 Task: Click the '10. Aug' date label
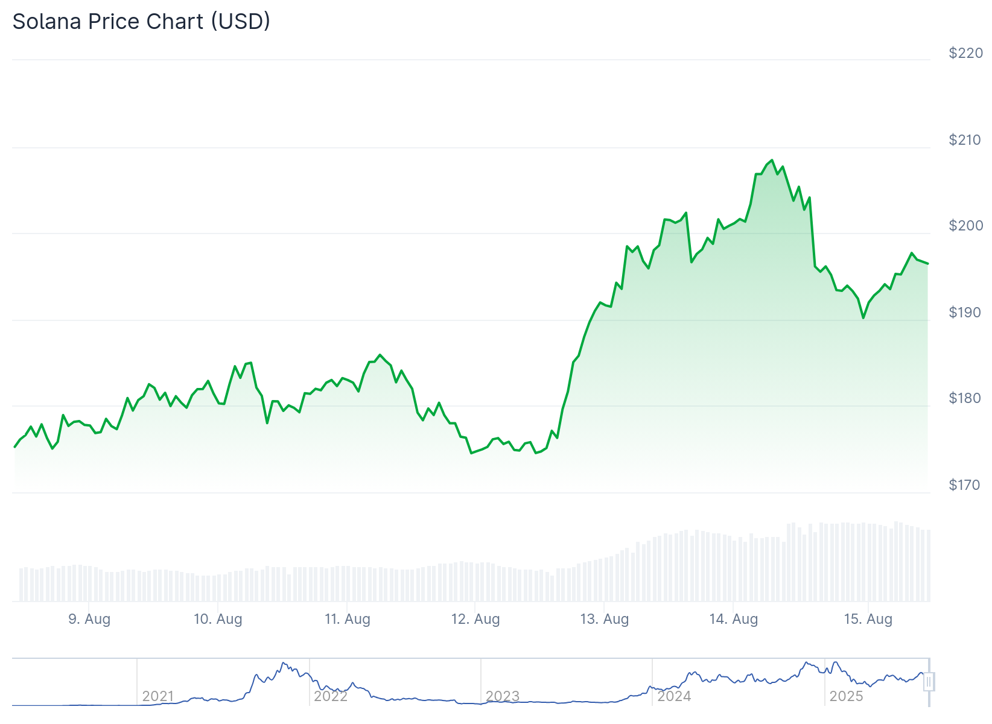point(218,619)
